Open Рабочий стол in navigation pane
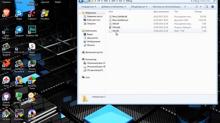 (x=93, y=20)
